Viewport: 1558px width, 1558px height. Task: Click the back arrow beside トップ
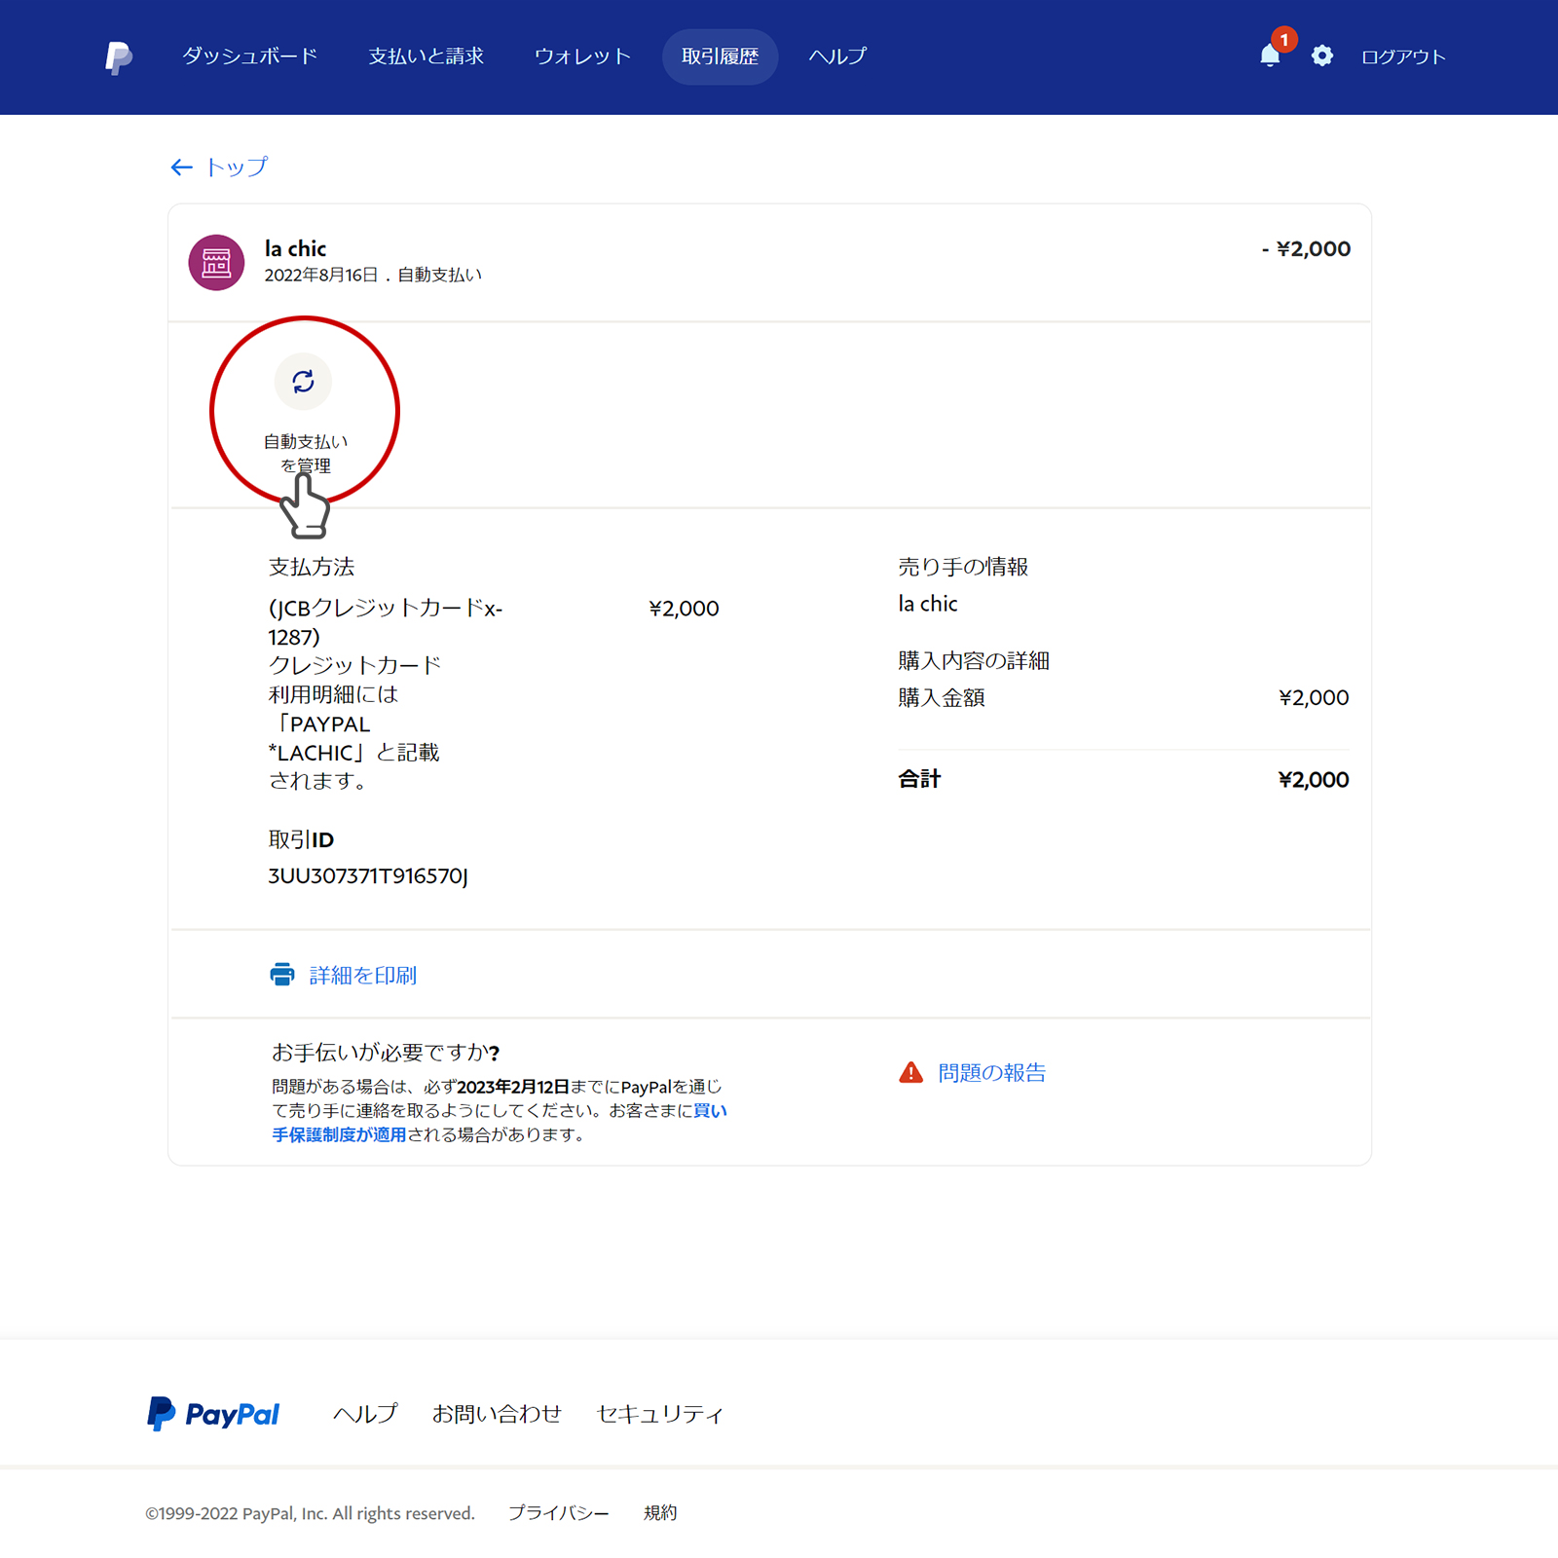pyautogui.click(x=181, y=167)
